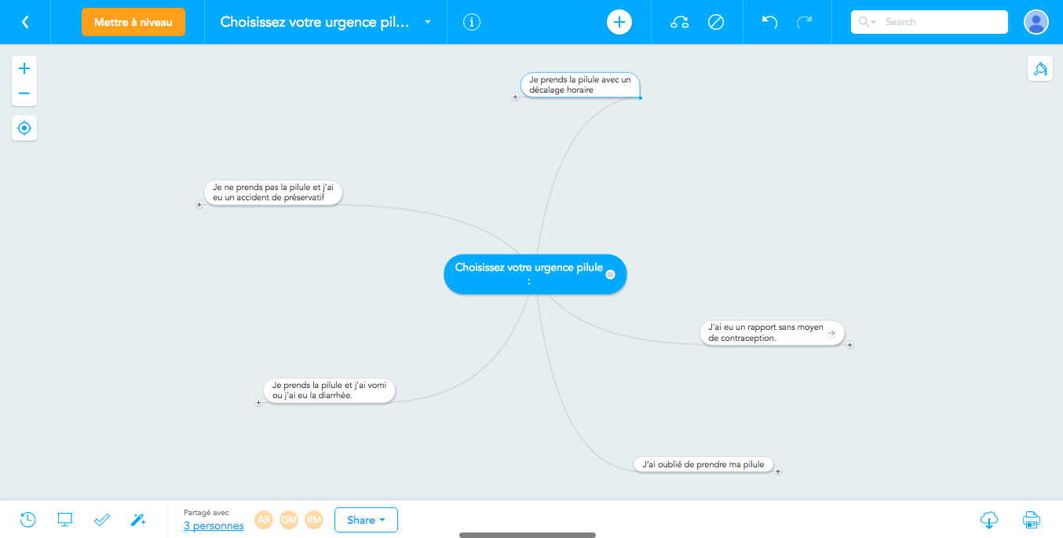Open the tasks checkmark icon
The width and height of the screenshot is (1063, 538).
pyautogui.click(x=101, y=519)
